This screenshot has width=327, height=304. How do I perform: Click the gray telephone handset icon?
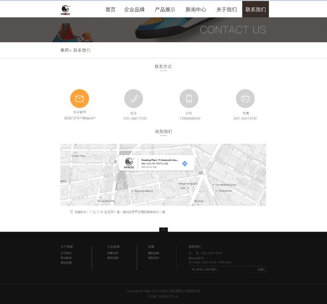pos(134,99)
